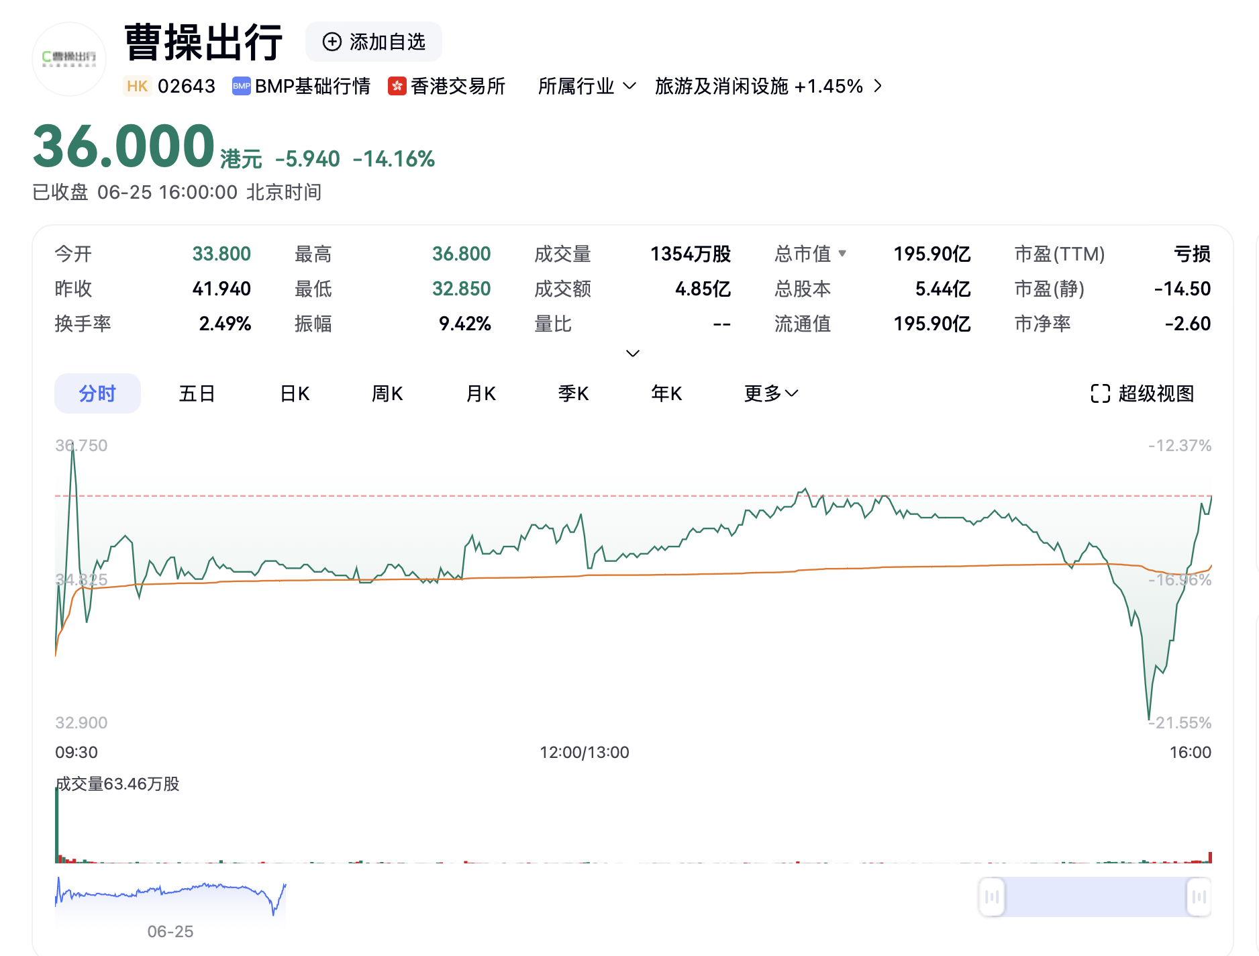Click the 最低 value 32.850
Image resolution: width=1259 pixels, height=956 pixels.
(x=462, y=289)
